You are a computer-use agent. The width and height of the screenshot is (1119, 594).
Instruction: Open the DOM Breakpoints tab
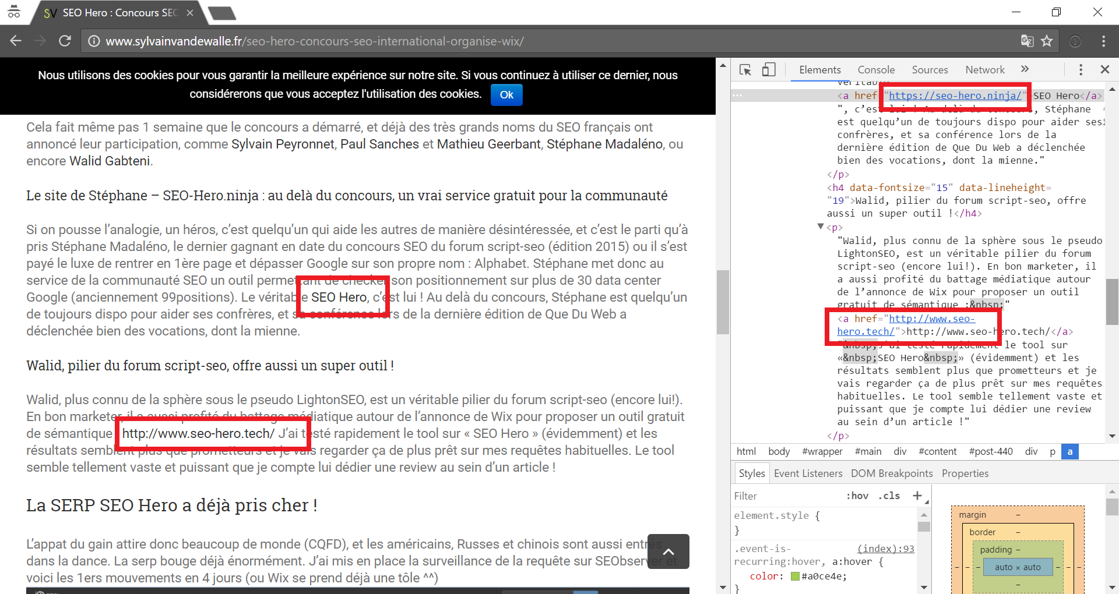coord(892,473)
